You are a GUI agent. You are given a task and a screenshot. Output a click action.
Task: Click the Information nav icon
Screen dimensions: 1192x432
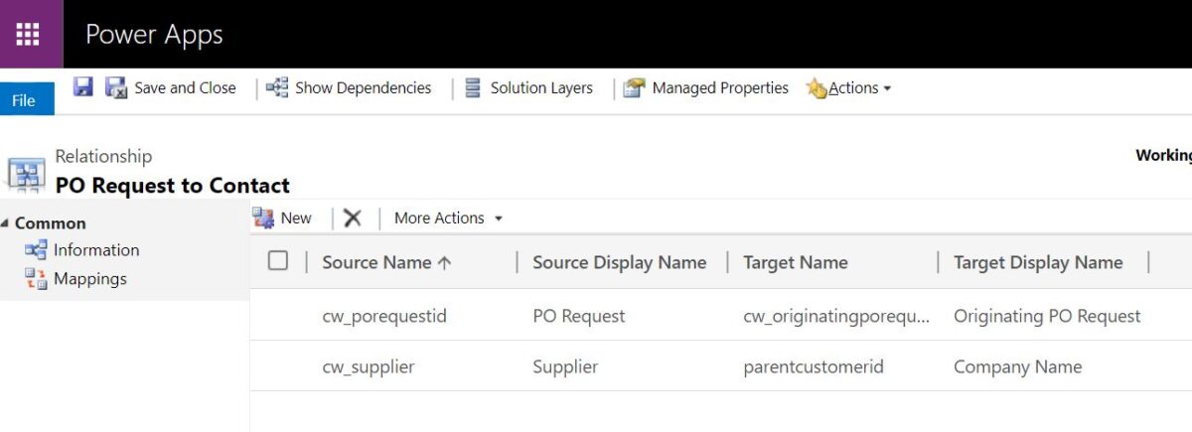[x=36, y=250]
